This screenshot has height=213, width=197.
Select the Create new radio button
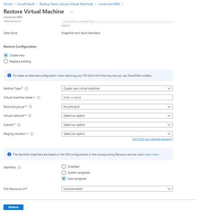[x=6, y=55]
